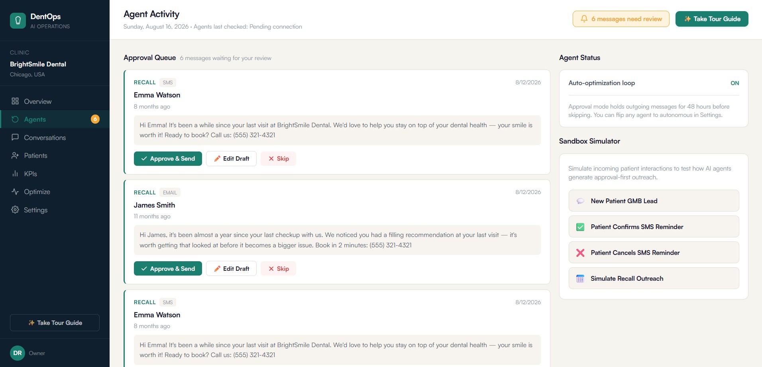Screen dimensions: 762x367
Task: Open Optimize via the pulse line icon
Action: click(x=15, y=192)
